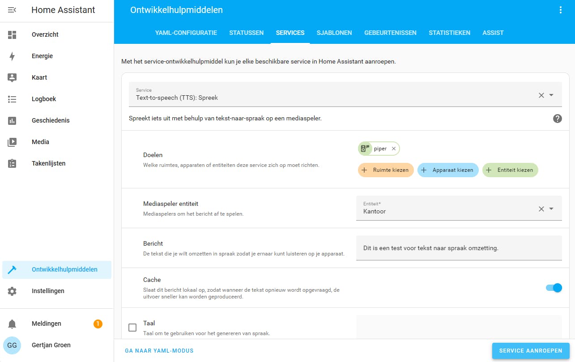Click the Logboek list icon

coord(12,99)
